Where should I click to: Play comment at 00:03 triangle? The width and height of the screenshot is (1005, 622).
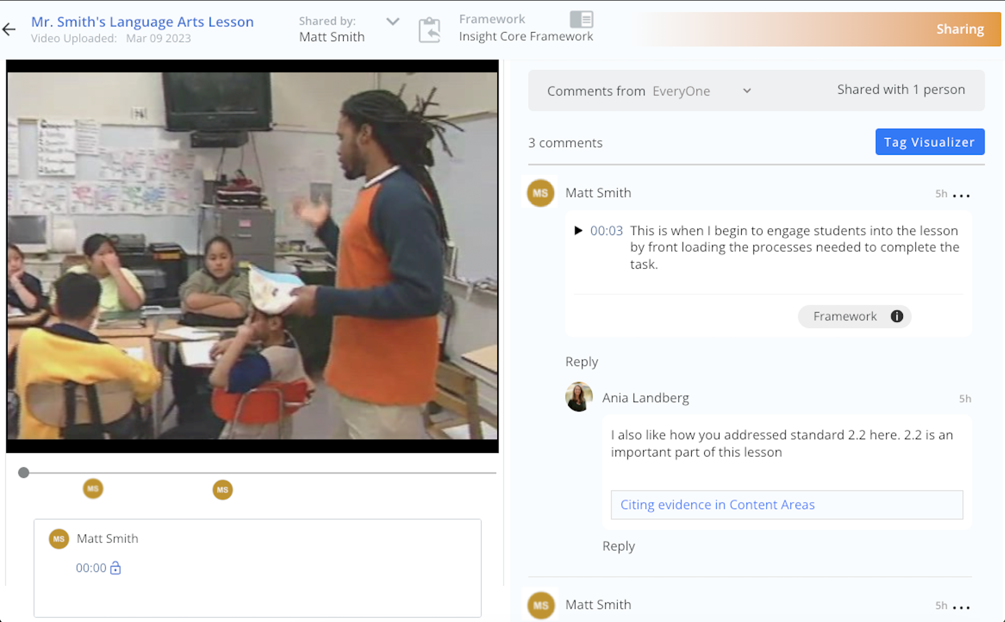578,230
